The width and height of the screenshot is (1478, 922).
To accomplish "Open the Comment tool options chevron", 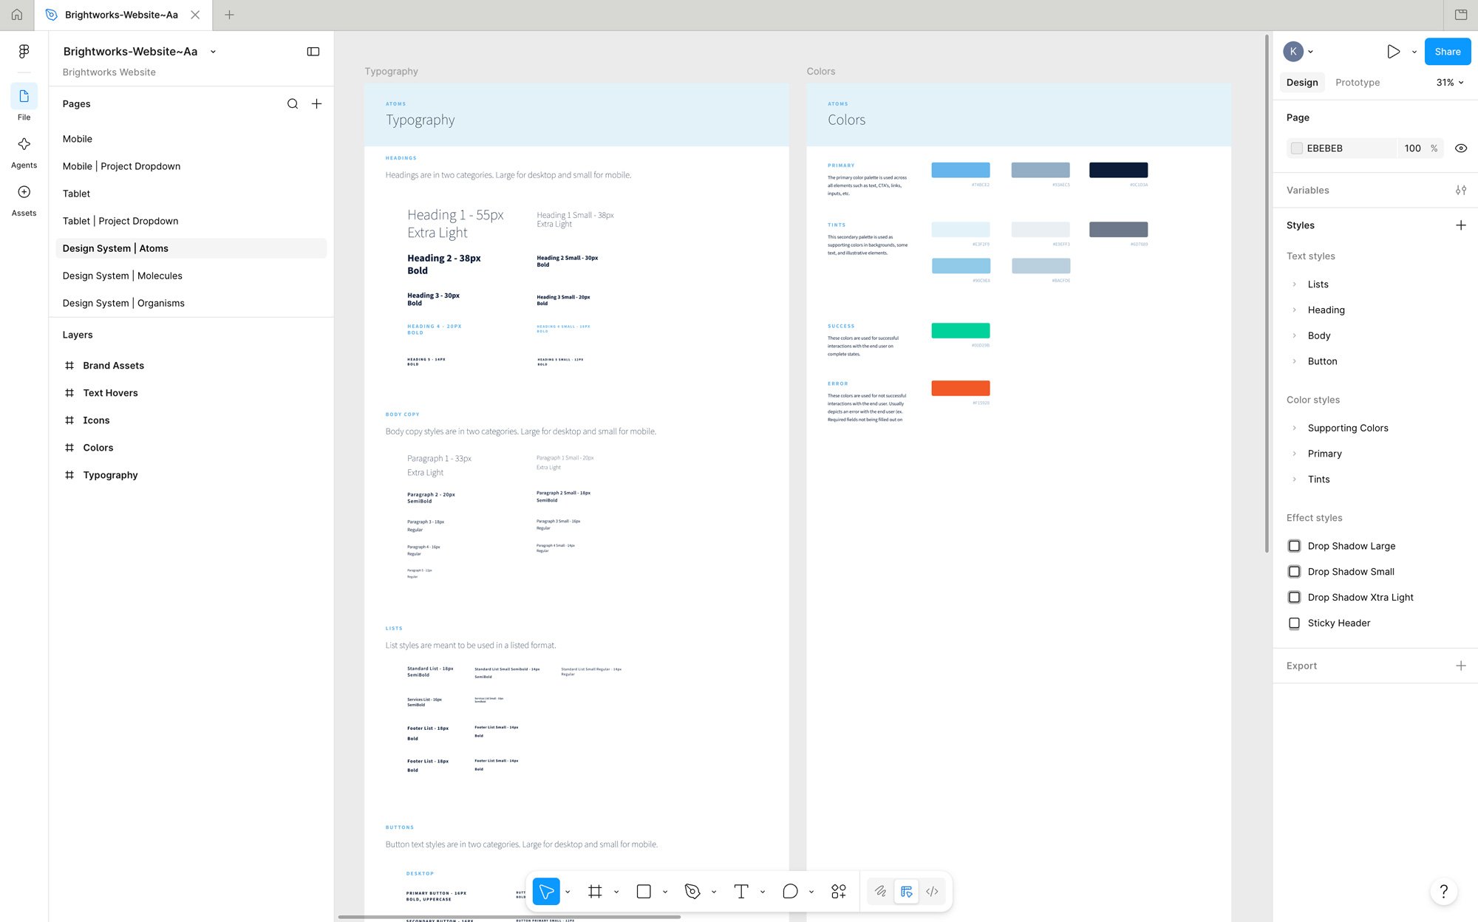I will tap(811, 892).
